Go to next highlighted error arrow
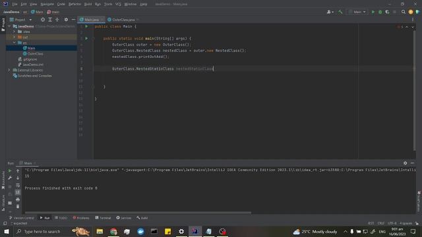422x237 pixels. [413, 27]
